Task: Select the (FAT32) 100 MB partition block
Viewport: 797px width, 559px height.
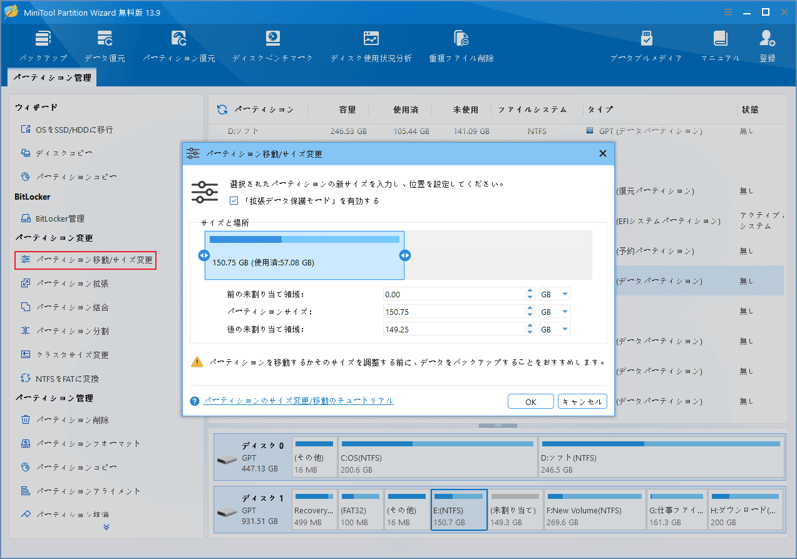Action: pos(360,510)
